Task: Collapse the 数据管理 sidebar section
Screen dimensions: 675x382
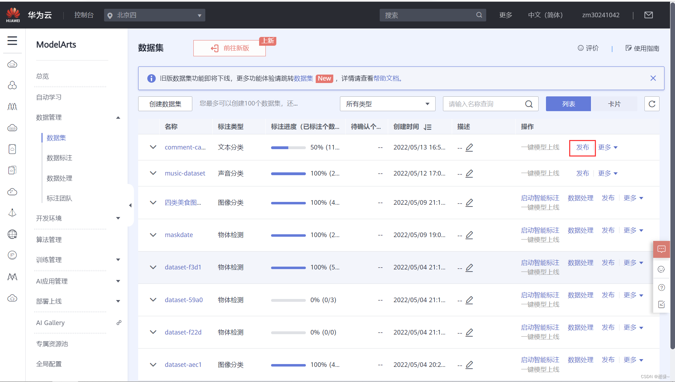Action: (118, 117)
